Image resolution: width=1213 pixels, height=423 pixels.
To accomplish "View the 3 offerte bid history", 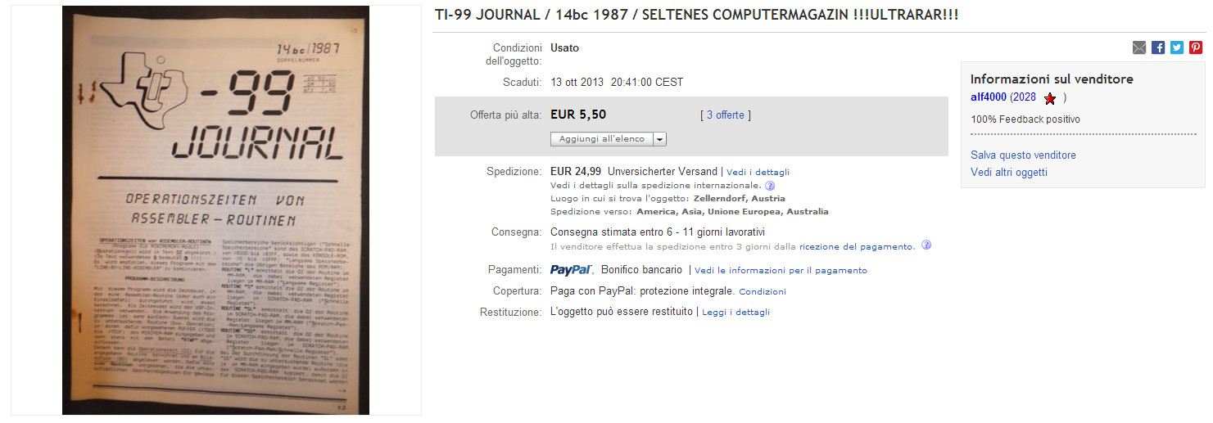I will point(726,115).
